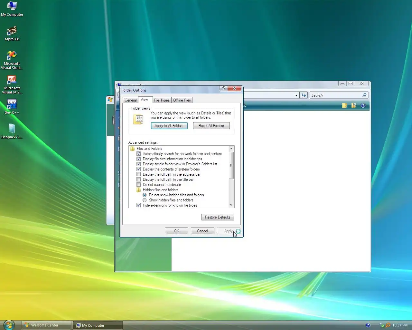The height and width of the screenshot is (330, 412).
Task: Switch to Welcome Center taskbar button
Action: [46, 325]
